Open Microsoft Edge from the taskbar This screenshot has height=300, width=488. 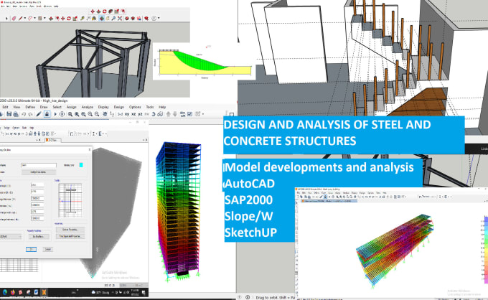pyautogui.click(x=5, y=292)
